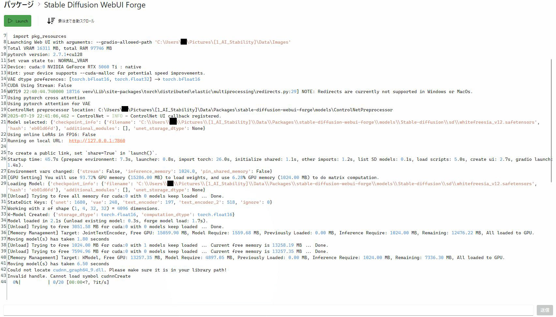Click the 'Could not locate cudnn_graph64_9.dll' error line
556x317 pixels.
[x=117, y=270]
